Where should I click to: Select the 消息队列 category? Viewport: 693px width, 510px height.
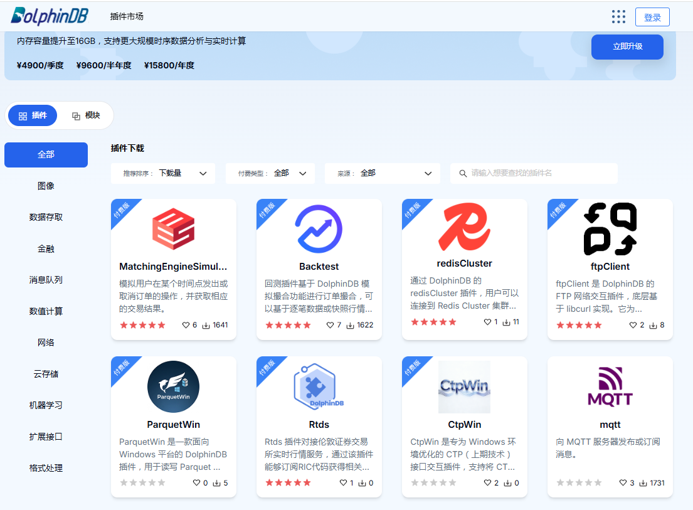pos(46,280)
